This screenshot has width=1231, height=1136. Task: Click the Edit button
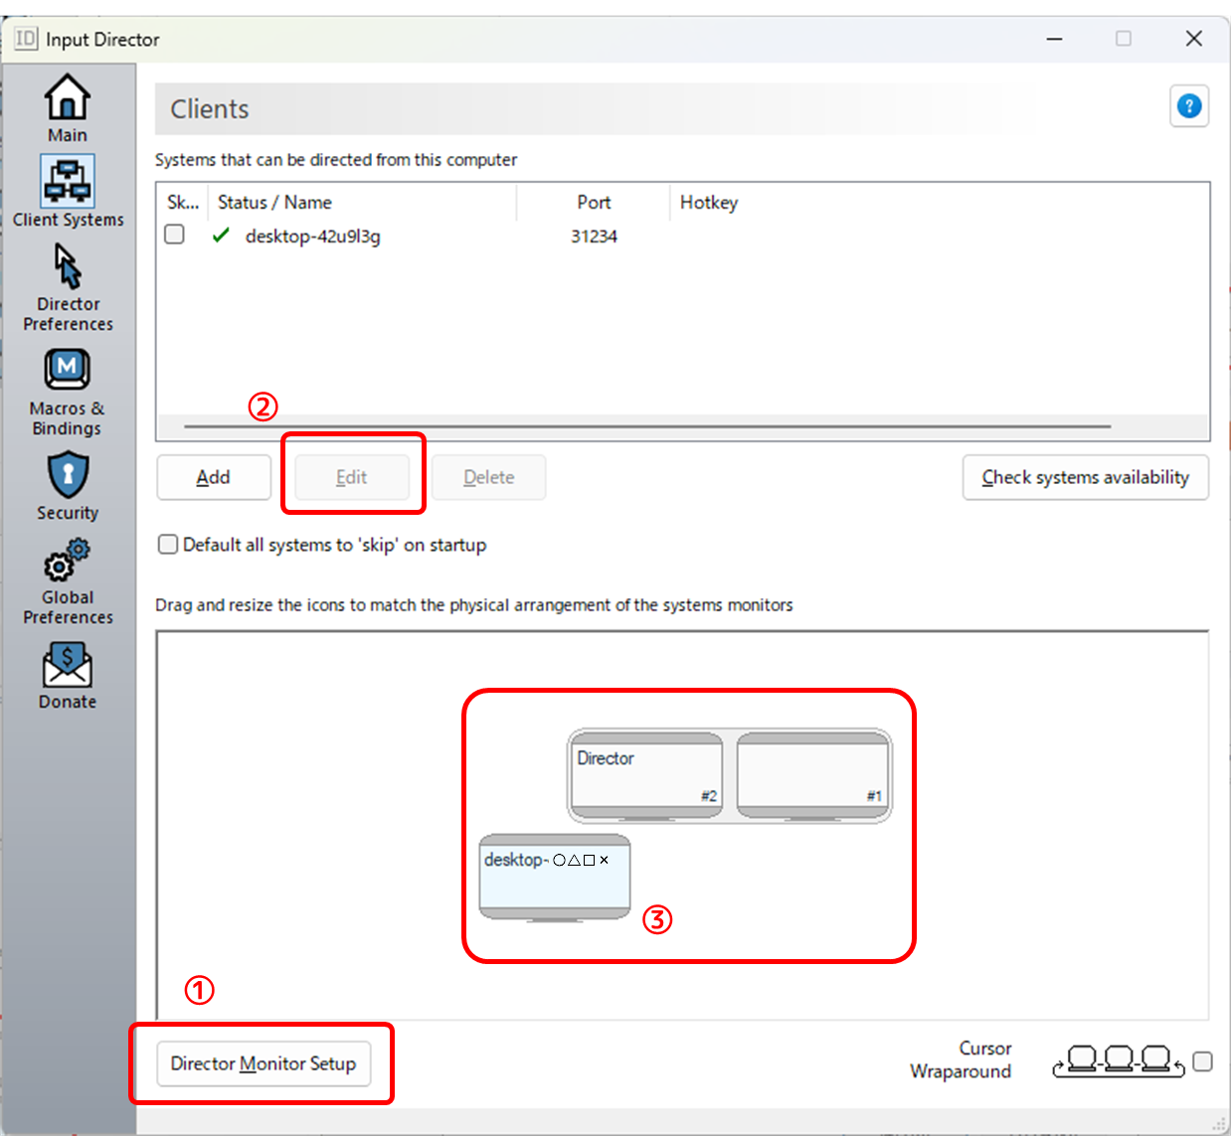[x=352, y=477]
